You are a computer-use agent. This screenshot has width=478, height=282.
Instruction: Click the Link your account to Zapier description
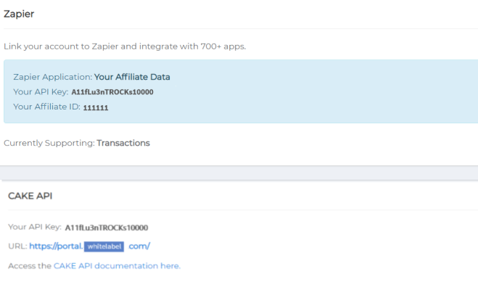click(125, 46)
